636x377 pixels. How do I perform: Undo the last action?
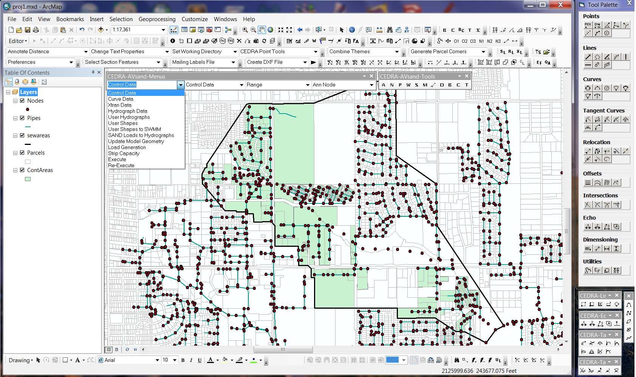click(x=82, y=30)
